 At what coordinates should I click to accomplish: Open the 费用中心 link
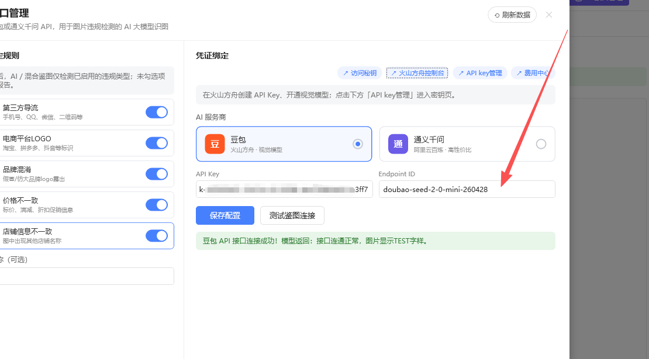[533, 73]
